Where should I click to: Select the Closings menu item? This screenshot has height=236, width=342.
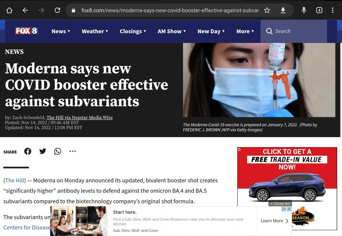pyautogui.click(x=133, y=31)
